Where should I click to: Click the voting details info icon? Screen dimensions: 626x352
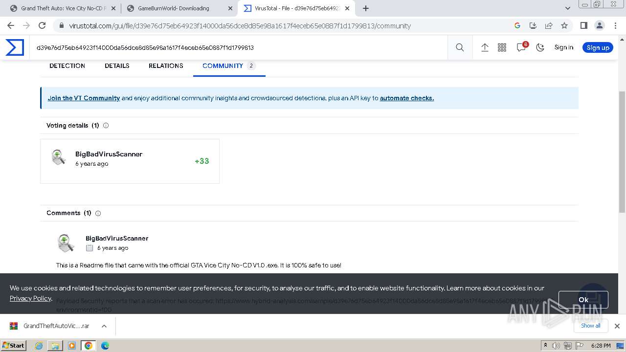coord(106,126)
